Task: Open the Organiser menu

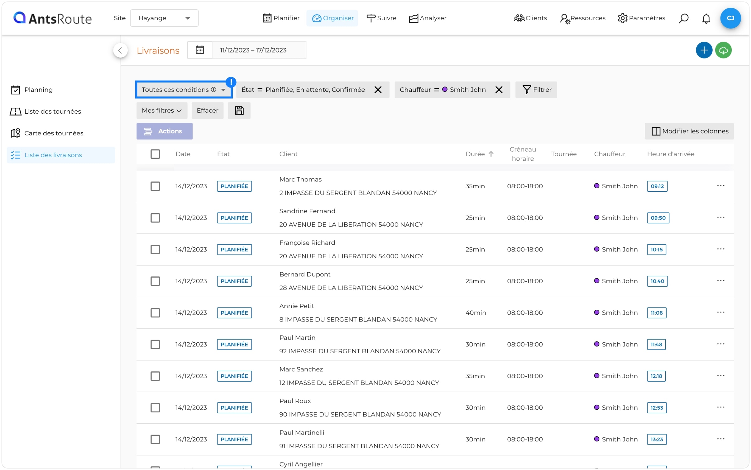Action: 332,18
